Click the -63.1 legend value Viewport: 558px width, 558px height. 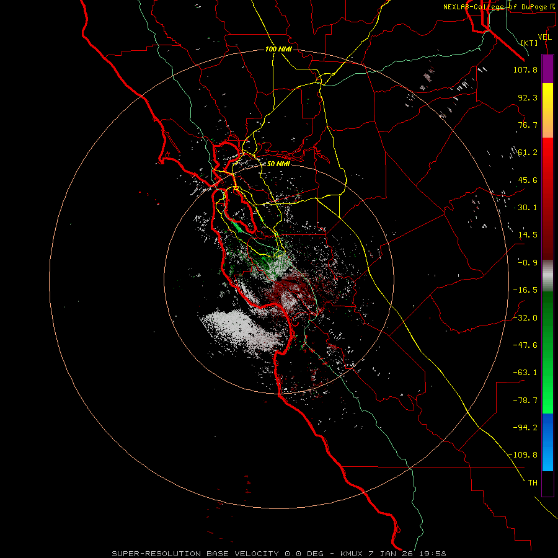(525, 373)
